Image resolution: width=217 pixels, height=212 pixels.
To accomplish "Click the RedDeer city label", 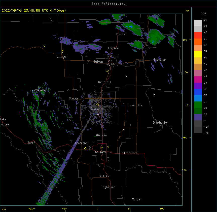I will click(x=111, y=64).
